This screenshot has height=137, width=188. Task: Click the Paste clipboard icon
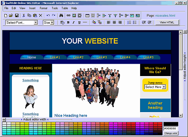coord(35,16)
